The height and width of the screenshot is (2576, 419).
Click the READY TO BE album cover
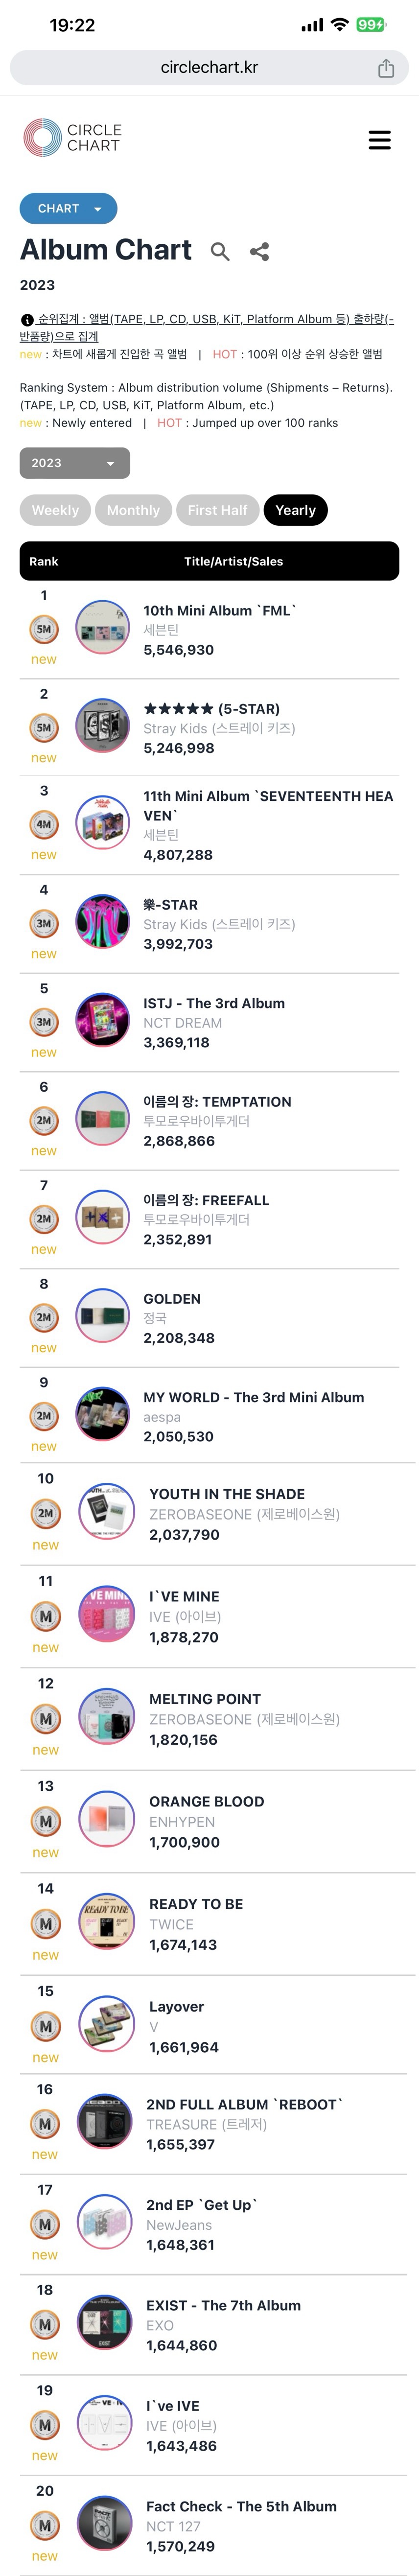[106, 1921]
